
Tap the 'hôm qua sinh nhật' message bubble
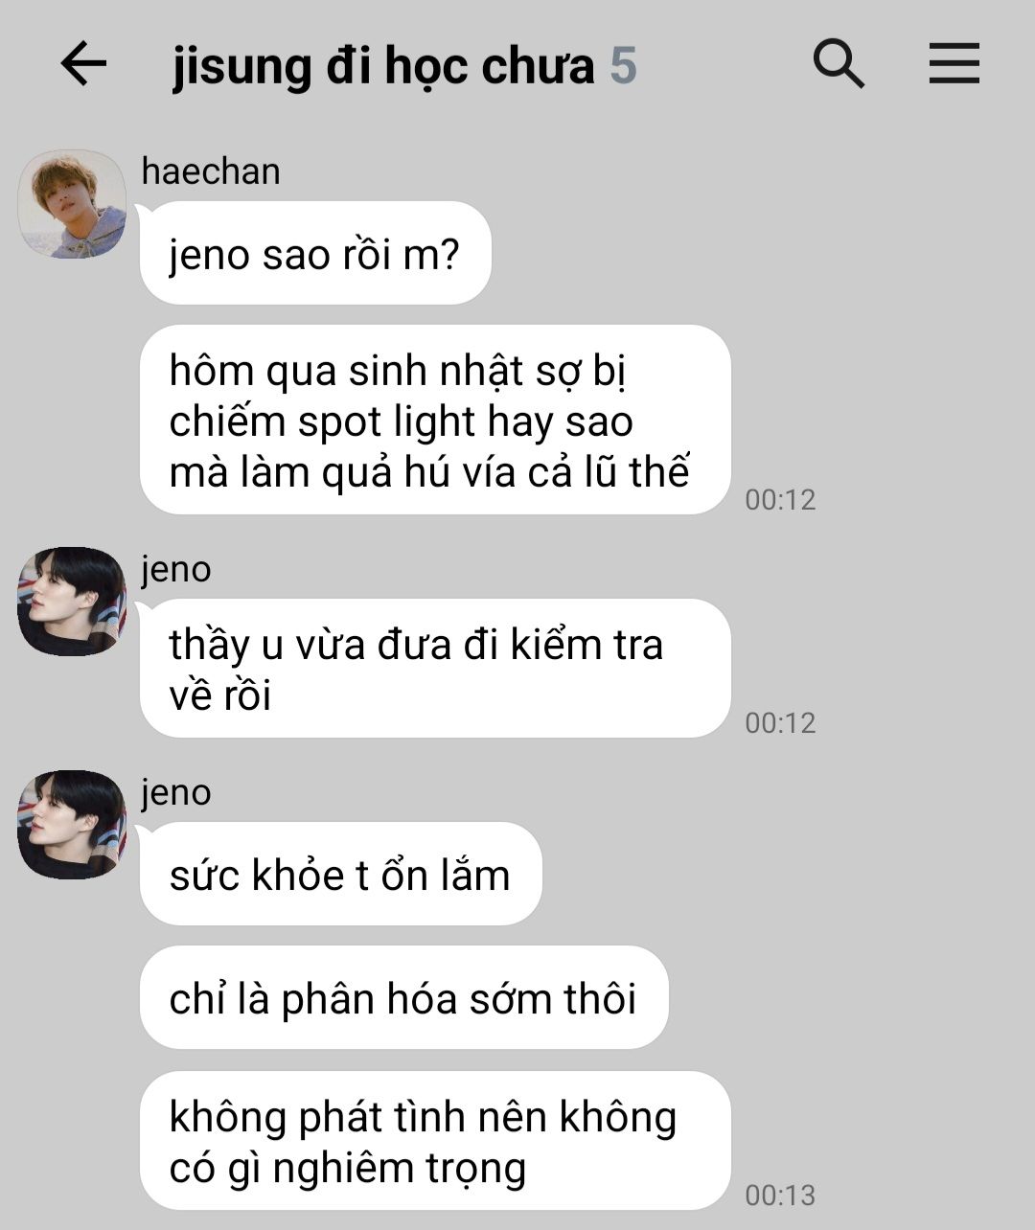[435, 420]
